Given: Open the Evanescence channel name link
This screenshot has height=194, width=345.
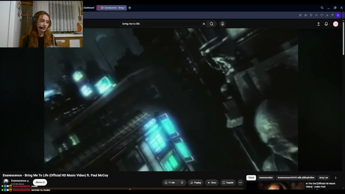Looking at the screenshot, I should click(x=19, y=181).
